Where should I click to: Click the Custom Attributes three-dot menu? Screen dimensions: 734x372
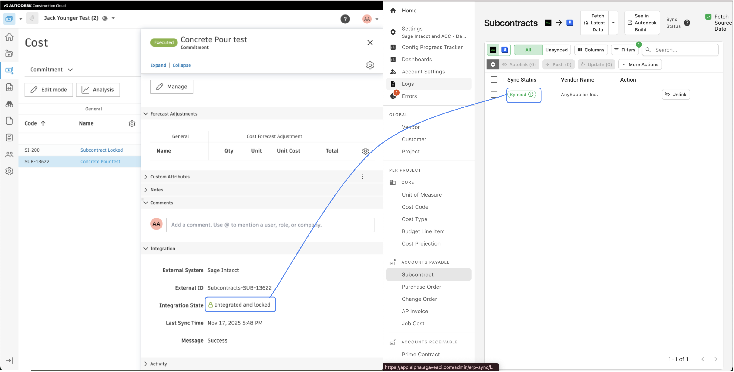click(x=362, y=177)
